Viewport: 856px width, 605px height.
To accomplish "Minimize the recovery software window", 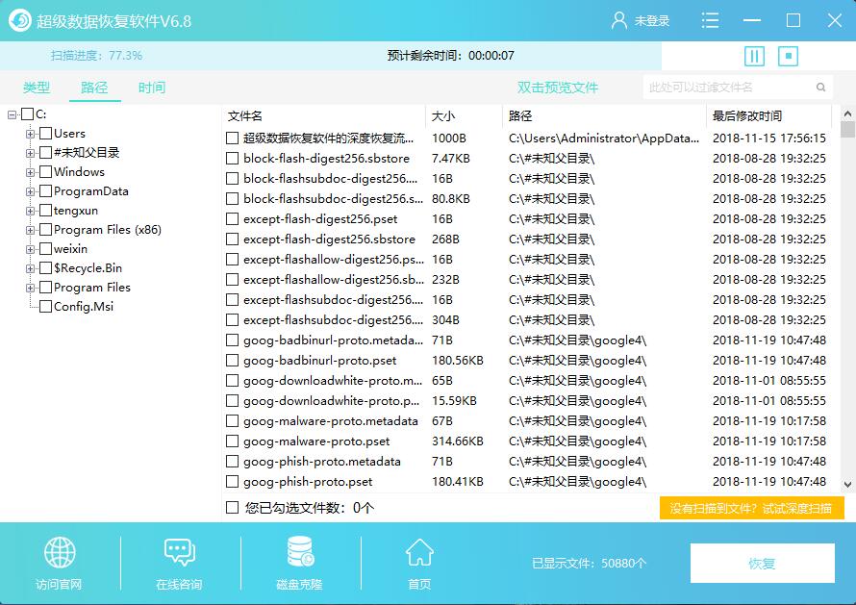I will (x=752, y=21).
